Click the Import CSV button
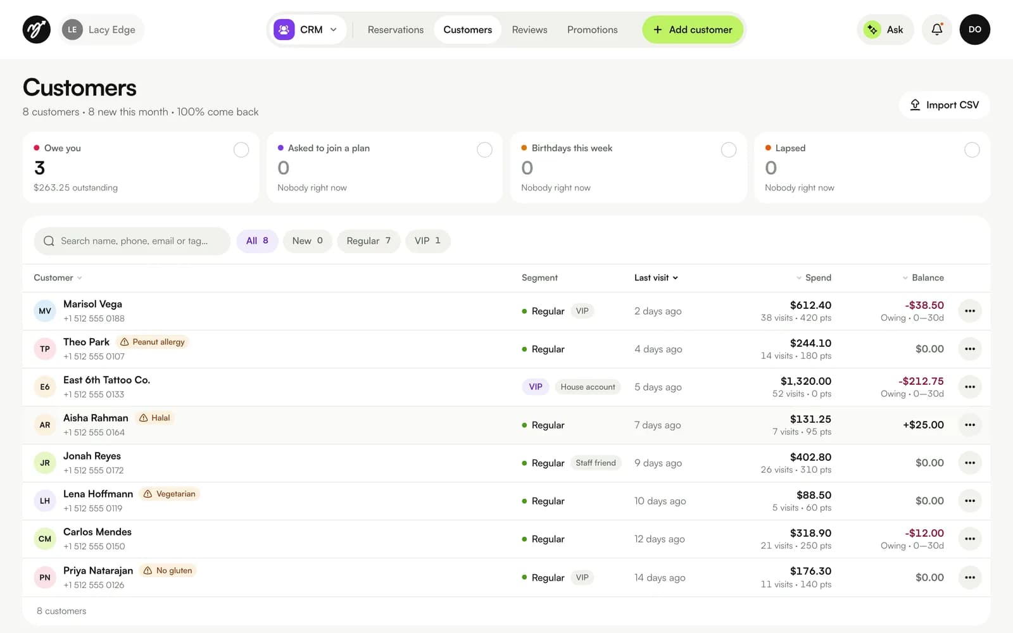The width and height of the screenshot is (1013, 633). tap(944, 105)
